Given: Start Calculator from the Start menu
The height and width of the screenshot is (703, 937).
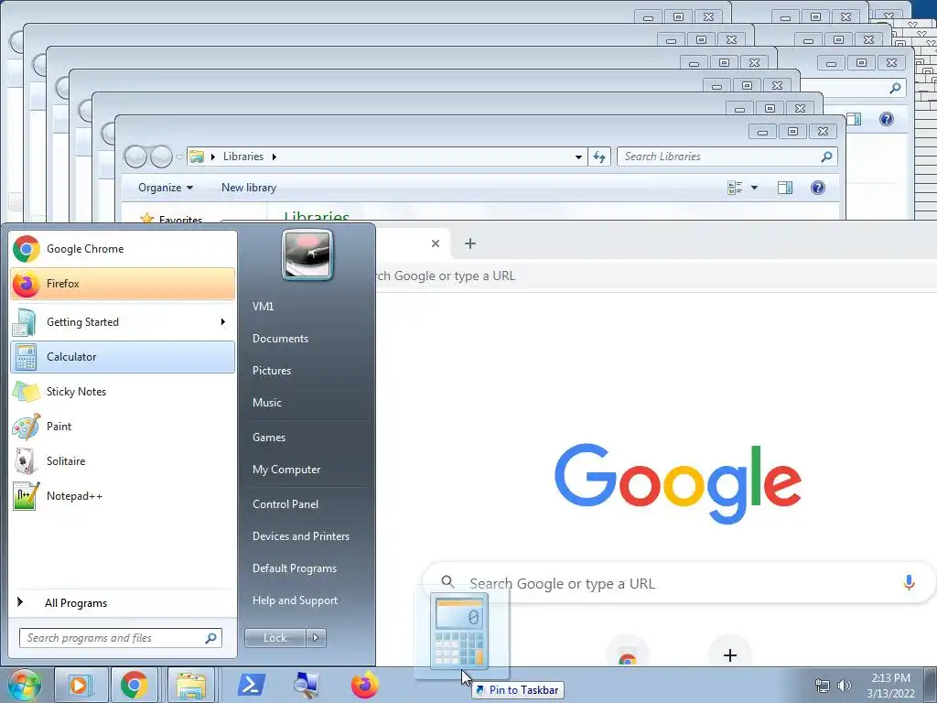Looking at the screenshot, I should pos(123,357).
